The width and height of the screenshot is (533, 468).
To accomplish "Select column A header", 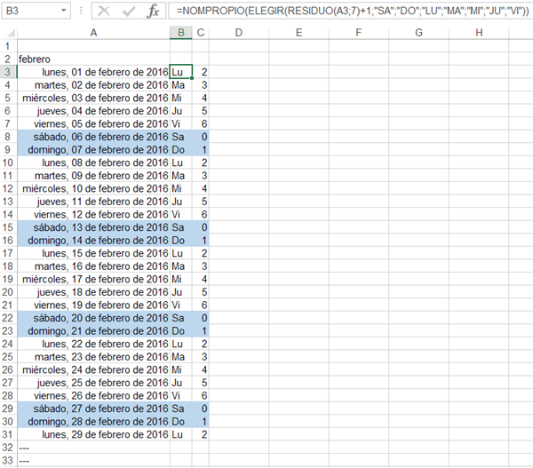I will (93, 33).
